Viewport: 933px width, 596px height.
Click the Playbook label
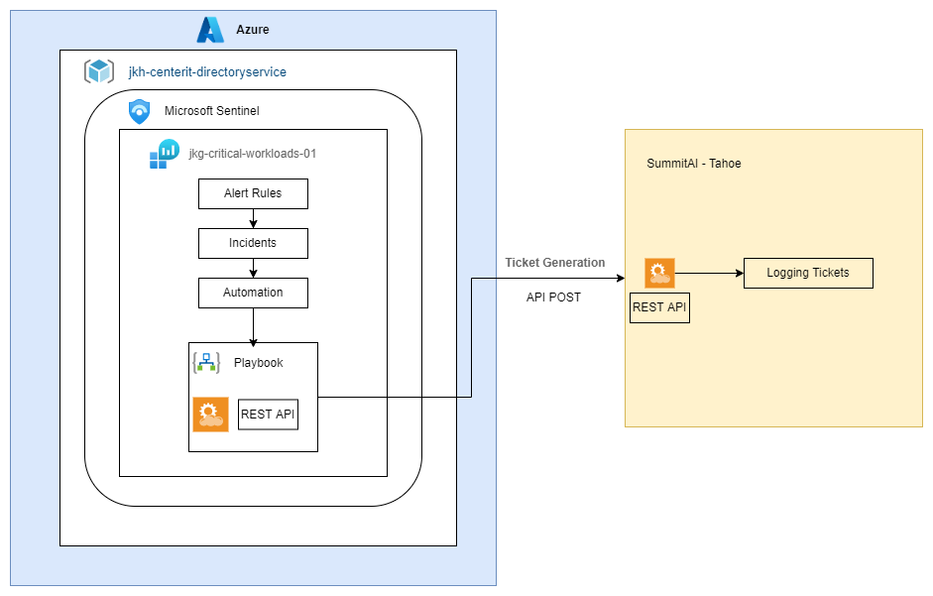click(x=258, y=363)
